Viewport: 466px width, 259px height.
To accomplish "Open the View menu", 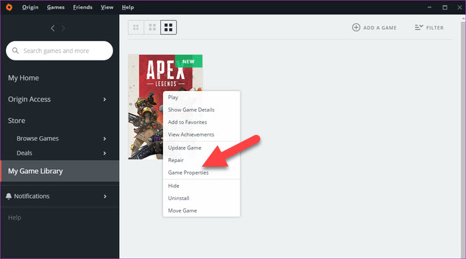I will click(x=107, y=7).
